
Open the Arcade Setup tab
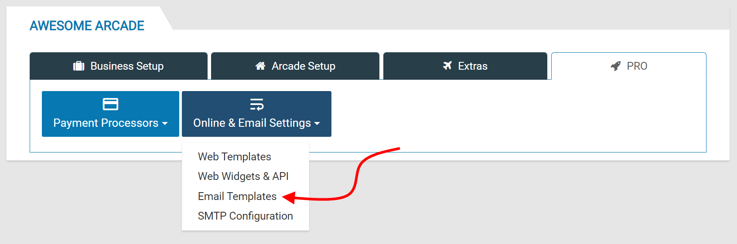tap(295, 66)
